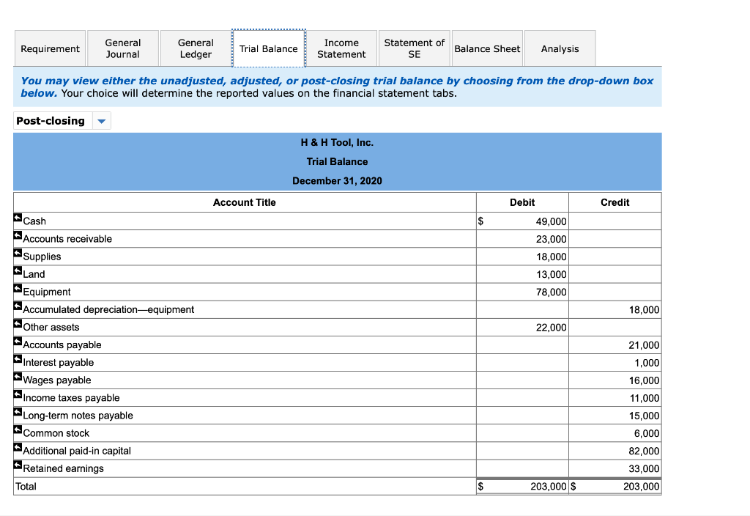Image resolution: width=750 pixels, height=516 pixels.
Task: Click the Wages payable arrow icon
Action: click(17, 377)
